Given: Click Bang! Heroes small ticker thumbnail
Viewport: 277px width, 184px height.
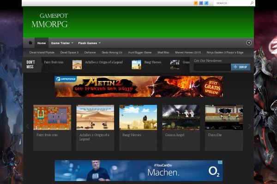Looking at the screenshot, I should (136, 64).
